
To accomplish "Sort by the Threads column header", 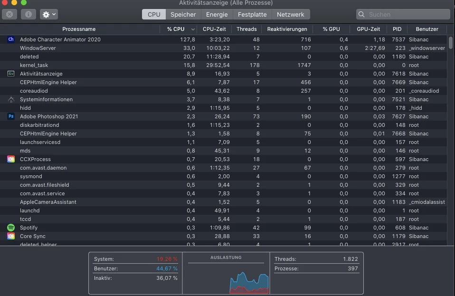I will pos(246,29).
